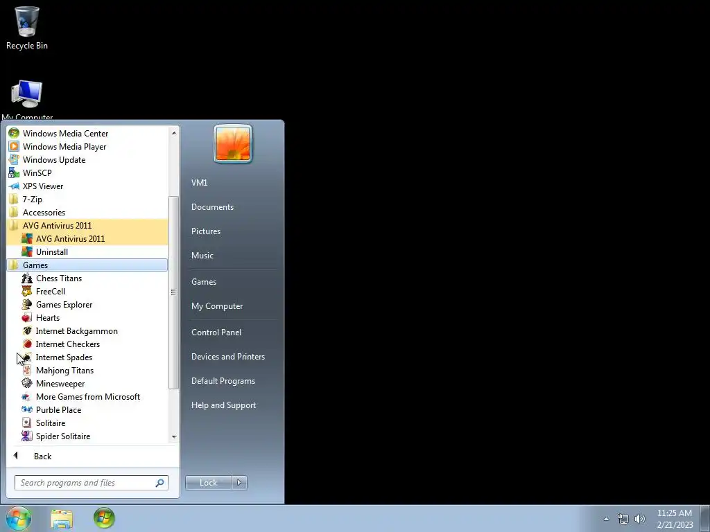Image resolution: width=710 pixels, height=532 pixels.
Task: Open network tray icon
Action: pyautogui.click(x=623, y=519)
